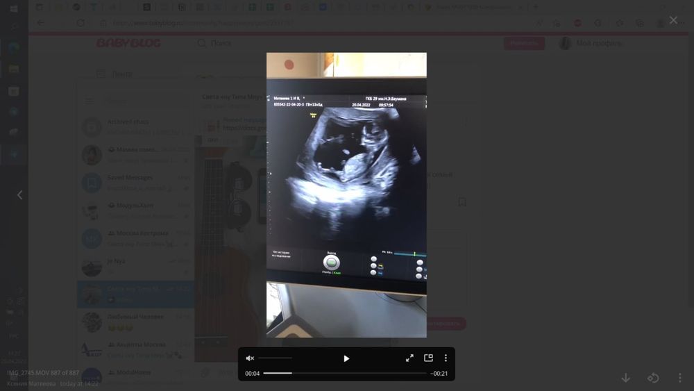Go to the previous media with the left arrow
Screen dimensions: 694x391
tap(20, 195)
